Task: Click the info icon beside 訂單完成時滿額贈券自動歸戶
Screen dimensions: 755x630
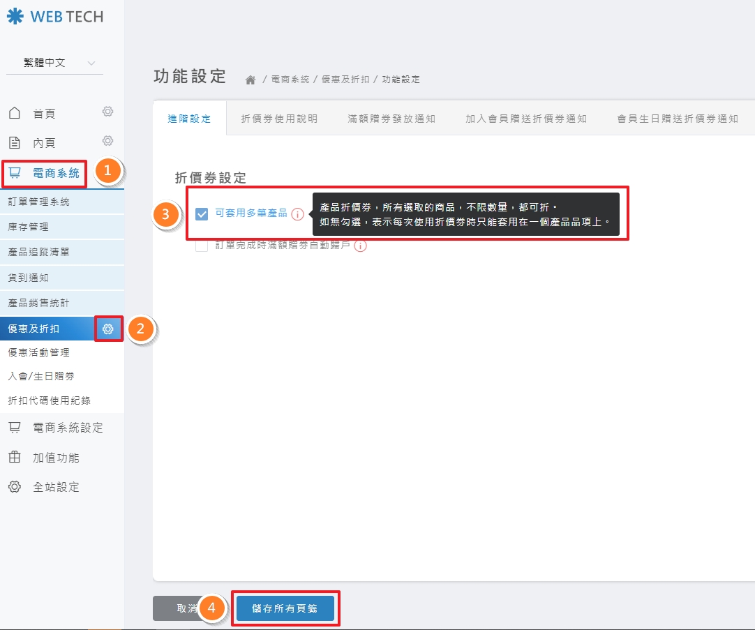Action: pos(361,246)
